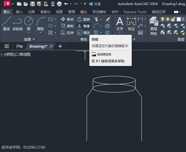Open the AutoCAD application menu button
Screen dimensions: 186x152
(x=7, y=4)
